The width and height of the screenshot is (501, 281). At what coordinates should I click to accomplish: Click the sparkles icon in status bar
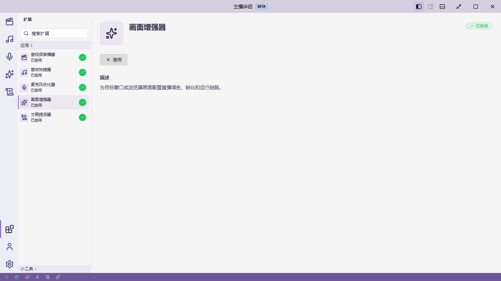pos(58,277)
